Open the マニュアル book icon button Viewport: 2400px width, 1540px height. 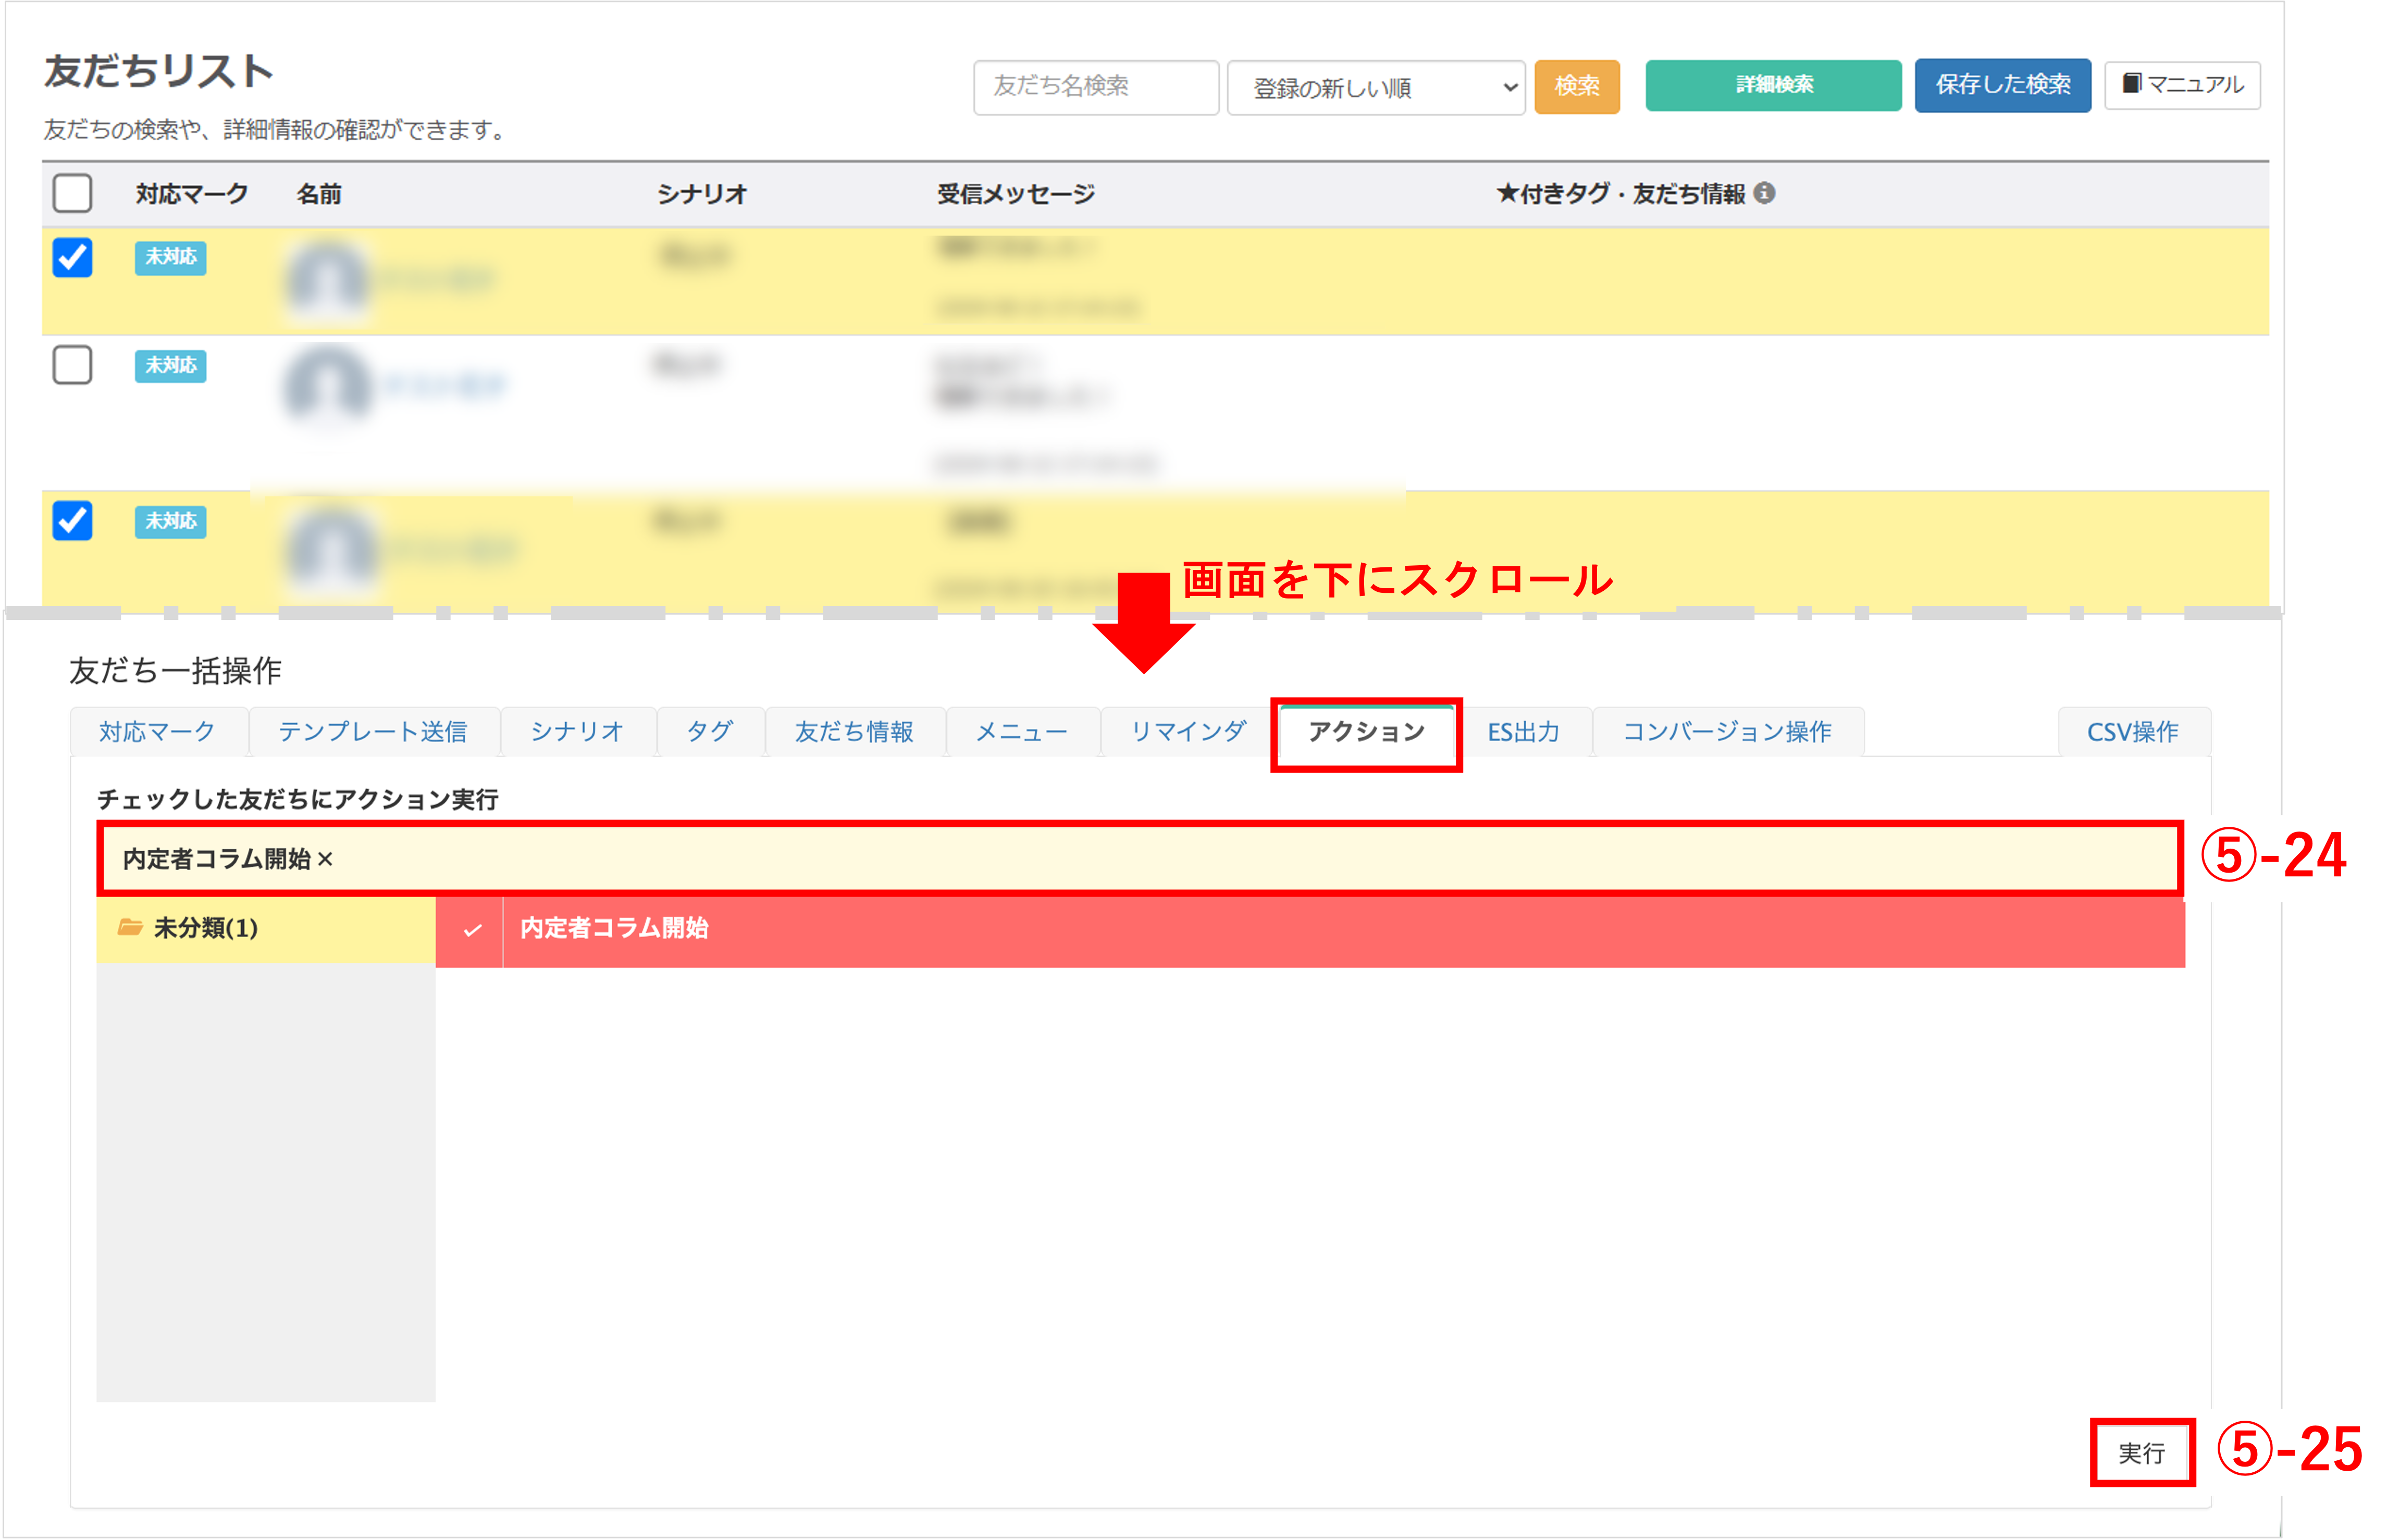2182,85
